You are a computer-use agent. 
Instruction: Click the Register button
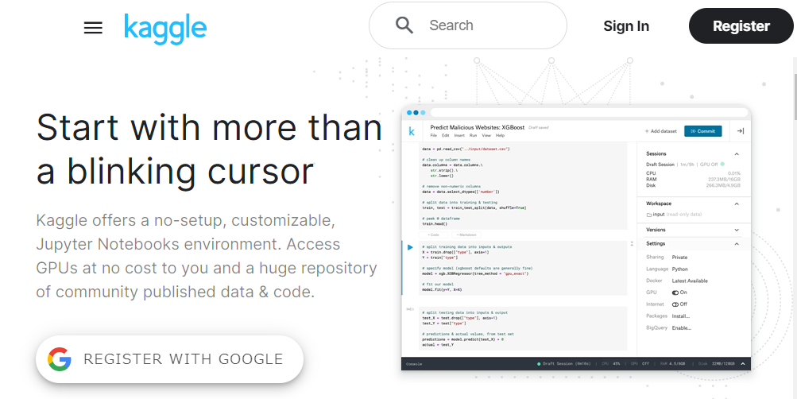(741, 26)
